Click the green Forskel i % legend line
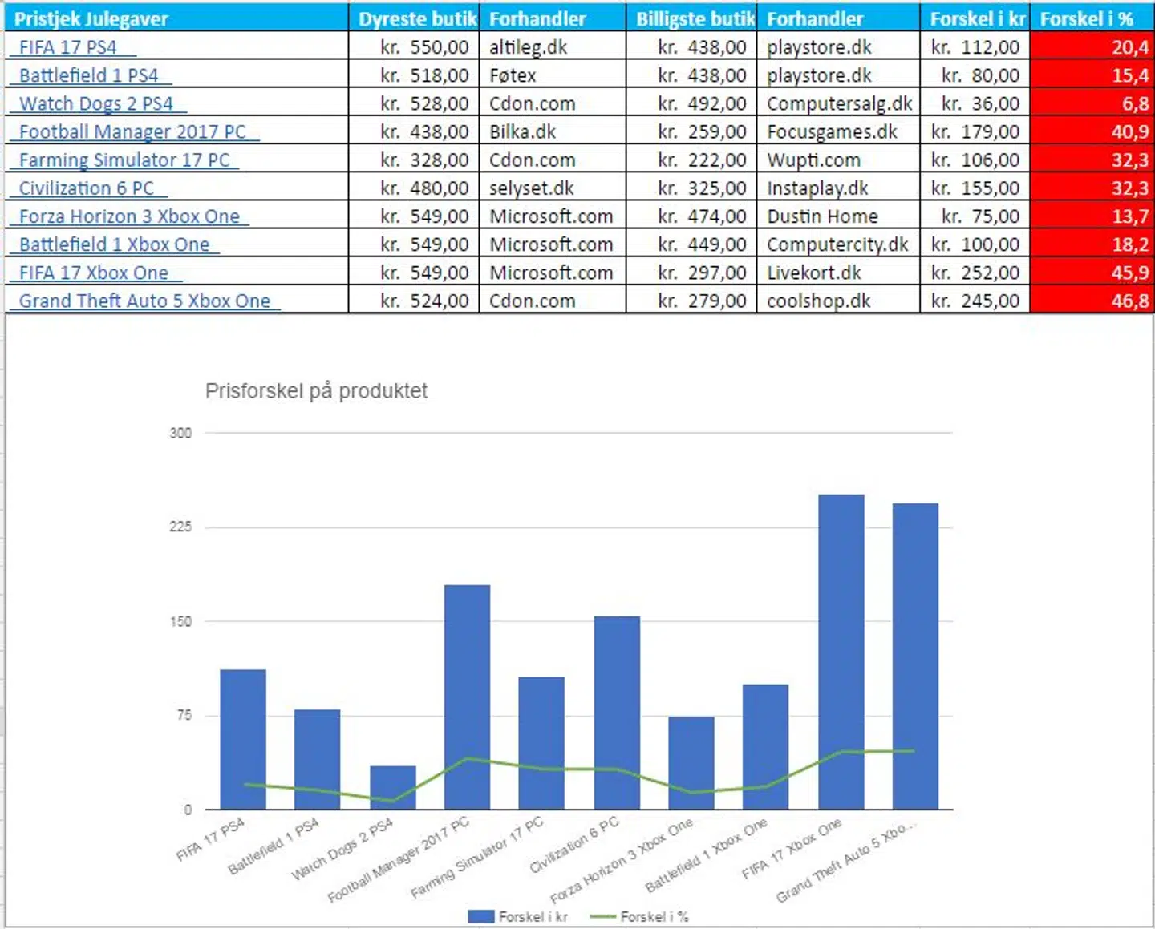This screenshot has height=929, width=1155. (602, 916)
